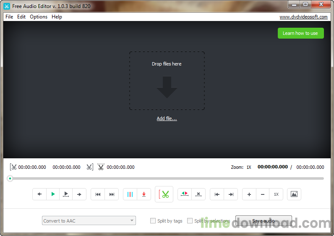Enable Split by tags checkbox
Screen dimensions: 334x236
pos(153,220)
